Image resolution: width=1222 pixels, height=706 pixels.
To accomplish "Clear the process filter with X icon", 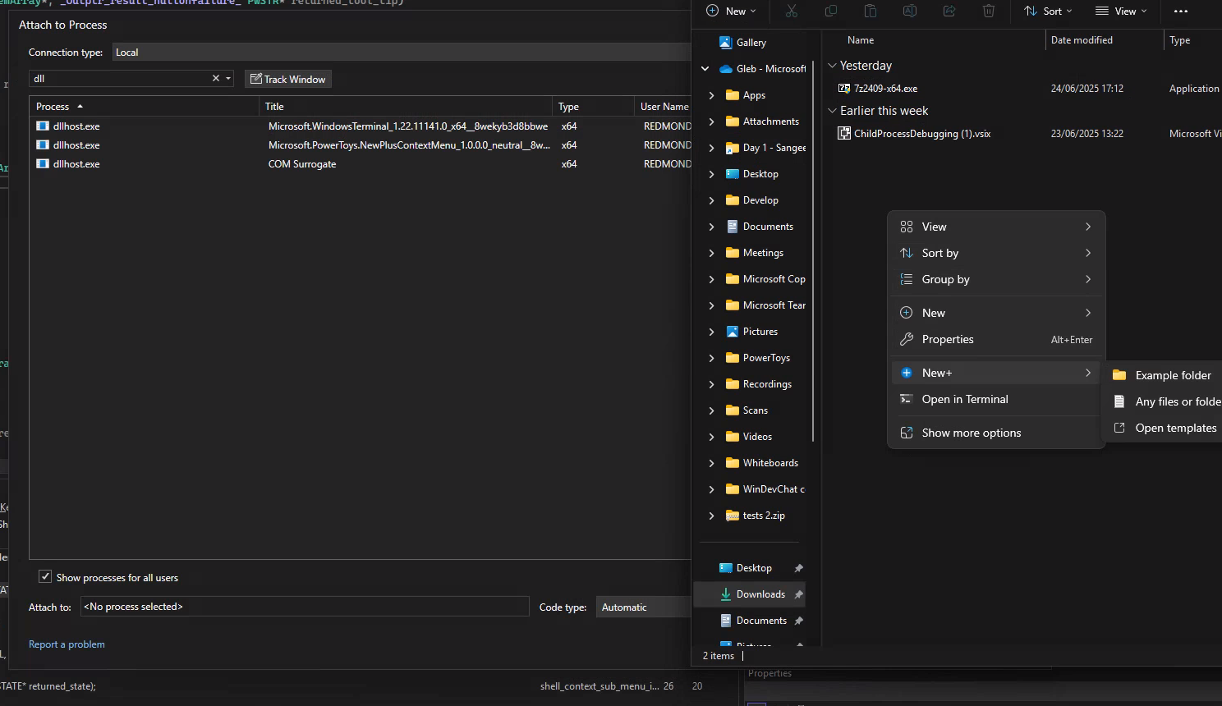I will click(216, 79).
